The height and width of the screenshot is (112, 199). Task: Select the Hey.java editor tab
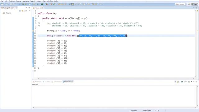pos(38,8)
